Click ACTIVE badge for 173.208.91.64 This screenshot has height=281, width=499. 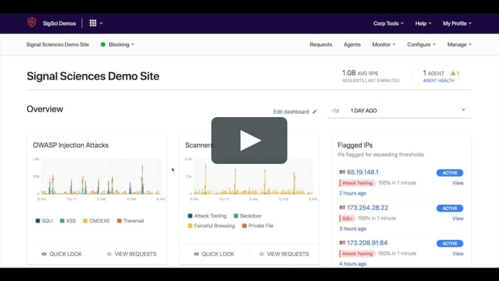point(450,243)
